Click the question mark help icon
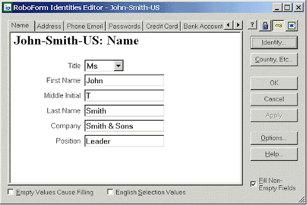This screenshot has width=307, height=205. (x=252, y=25)
